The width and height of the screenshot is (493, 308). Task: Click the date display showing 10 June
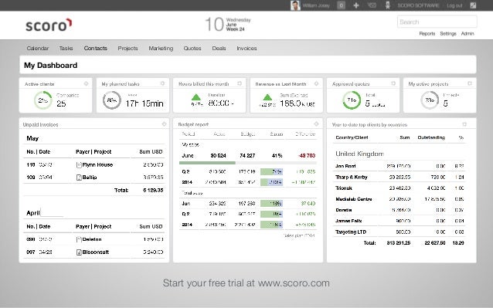[x=228, y=25]
